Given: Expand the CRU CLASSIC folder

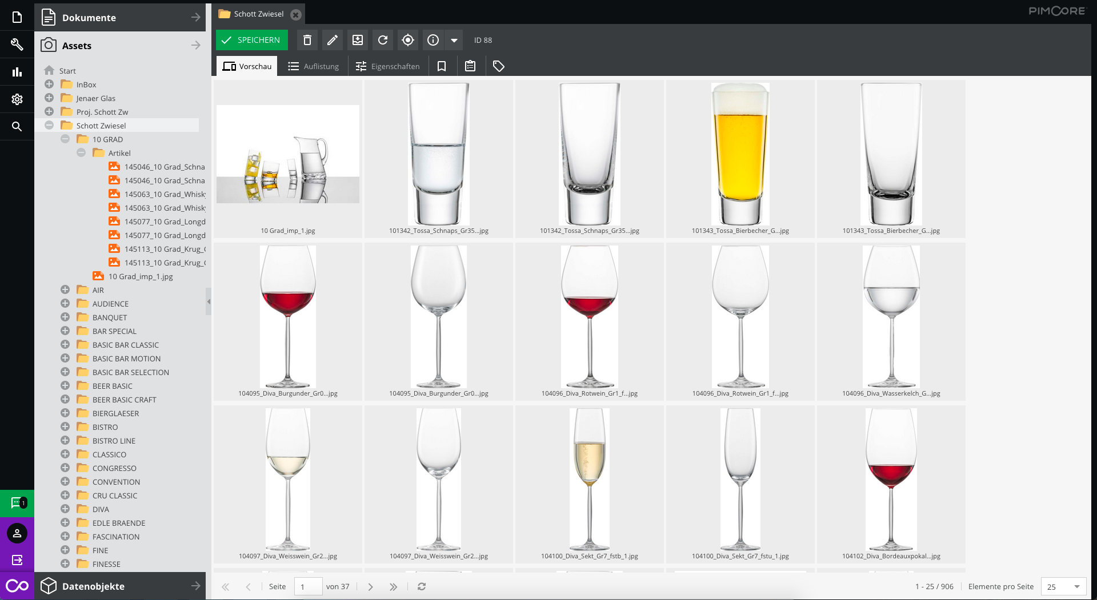Looking at the screenshot, I should click(65, 496).
